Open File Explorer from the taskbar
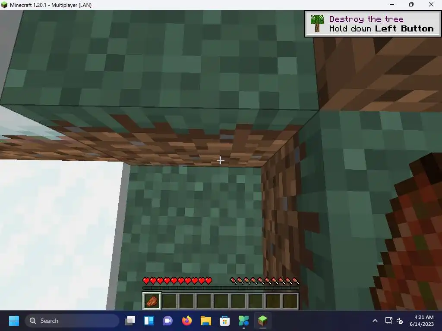Viewport: 442px width, 331px height. pos(205,321)
